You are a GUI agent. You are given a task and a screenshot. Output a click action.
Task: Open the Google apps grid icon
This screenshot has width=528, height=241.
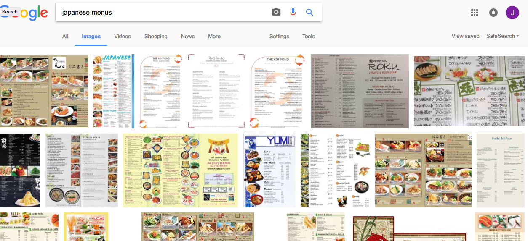tap(475, 13)
